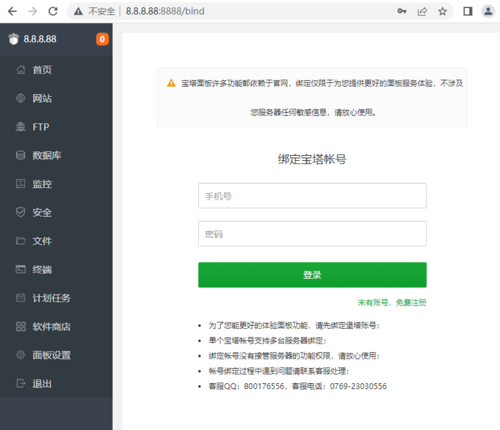Focus the 手机号 input field
This screenshot has width=500, height=430.
click(x=312, y=196)
